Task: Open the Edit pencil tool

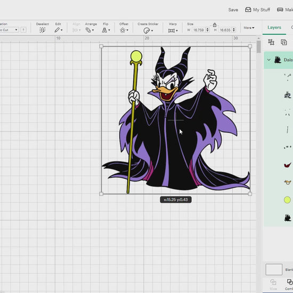Action: coord(57,30)
